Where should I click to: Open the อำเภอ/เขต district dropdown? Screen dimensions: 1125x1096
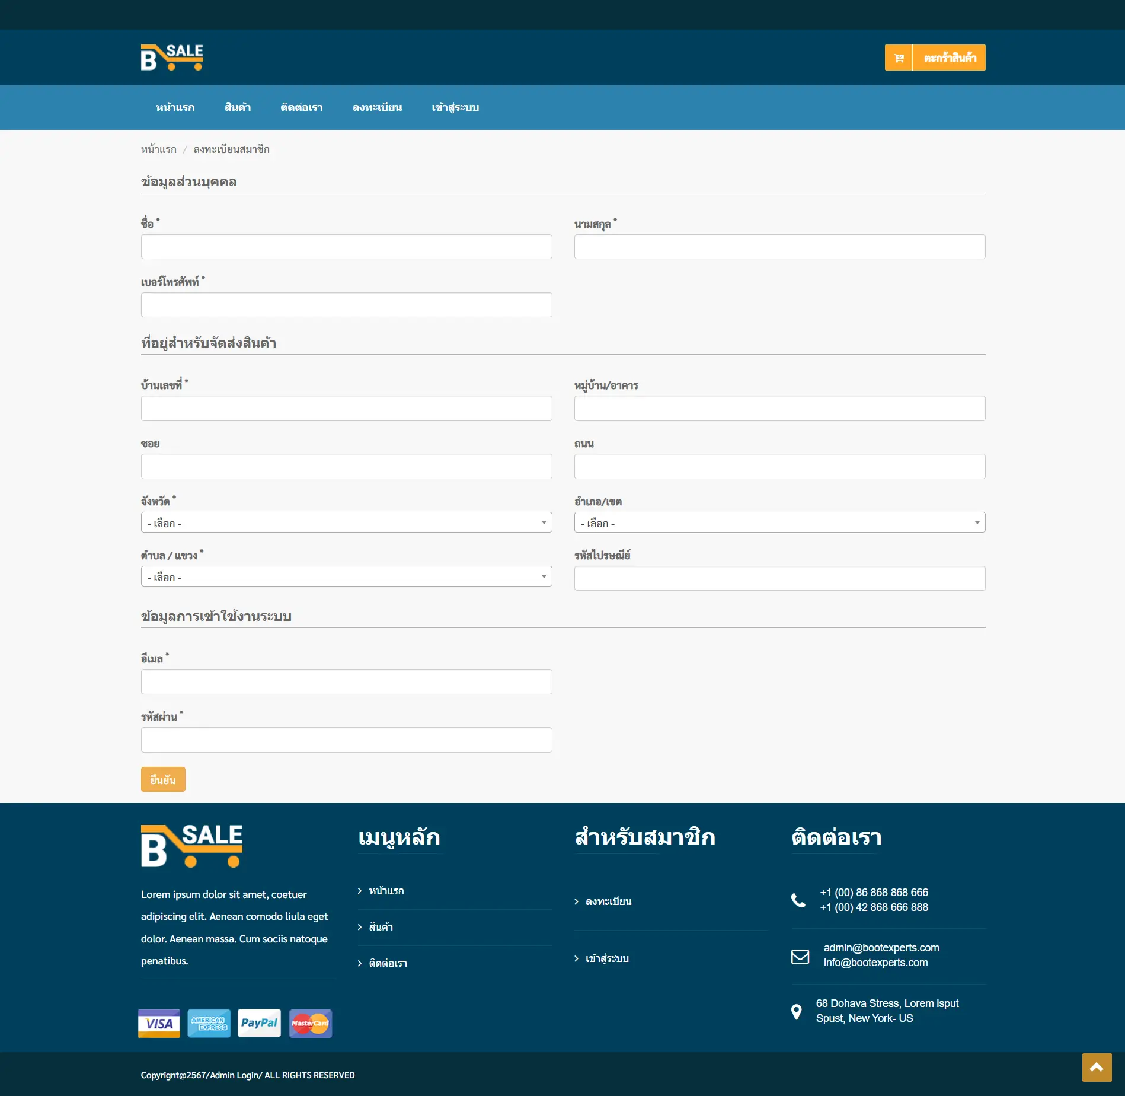(x=779, y=522)
